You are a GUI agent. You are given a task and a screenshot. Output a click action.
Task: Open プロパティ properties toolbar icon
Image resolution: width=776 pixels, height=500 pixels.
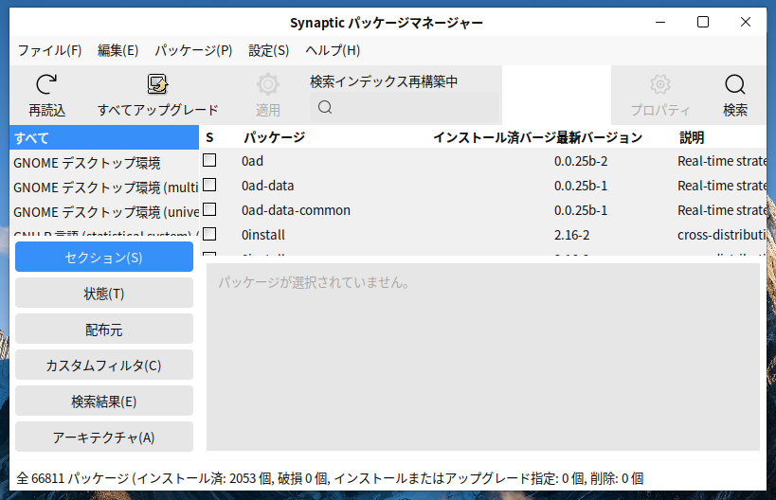pos(660,84)
